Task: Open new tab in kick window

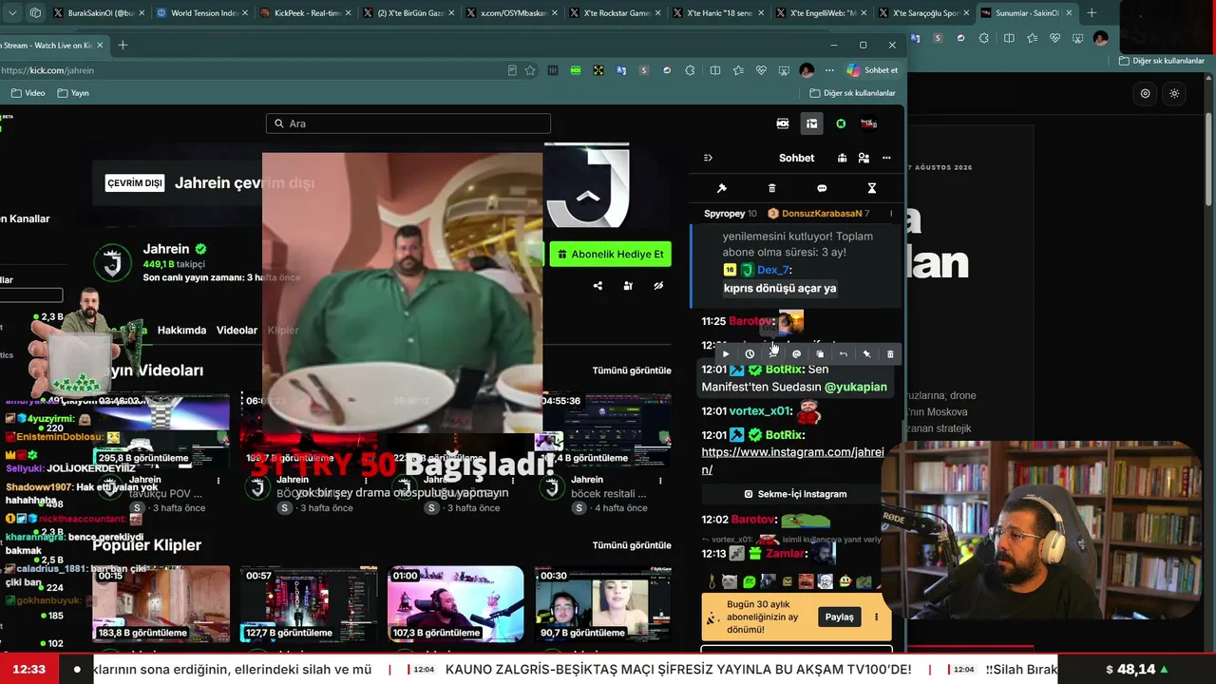Action: [123, 45]
